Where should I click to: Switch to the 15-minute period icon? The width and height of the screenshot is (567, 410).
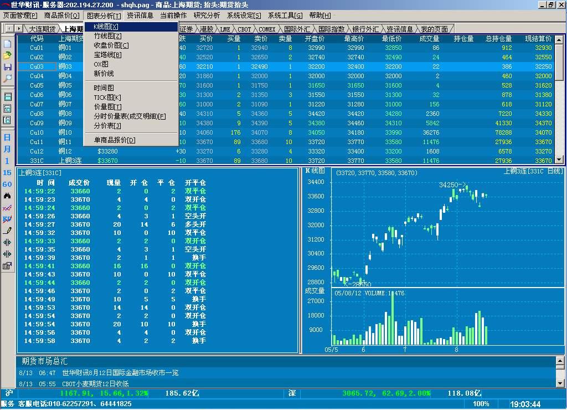point(7,173)
